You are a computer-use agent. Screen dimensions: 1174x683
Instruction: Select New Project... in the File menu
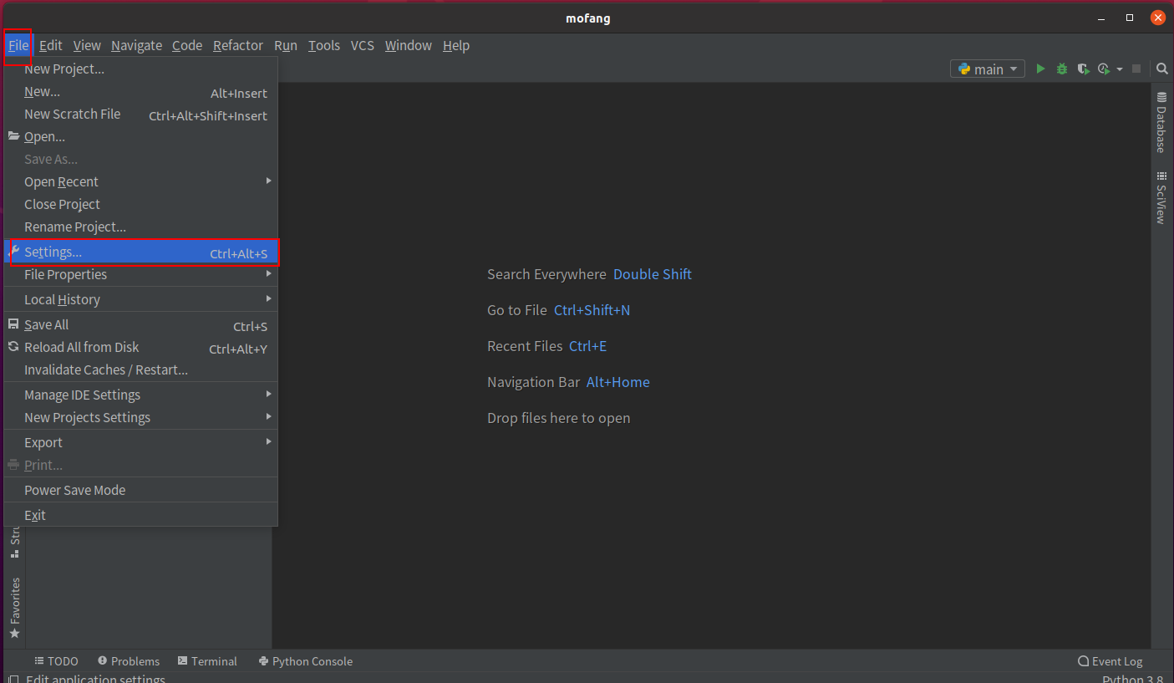pyautogui.click(x=140, y=69)
